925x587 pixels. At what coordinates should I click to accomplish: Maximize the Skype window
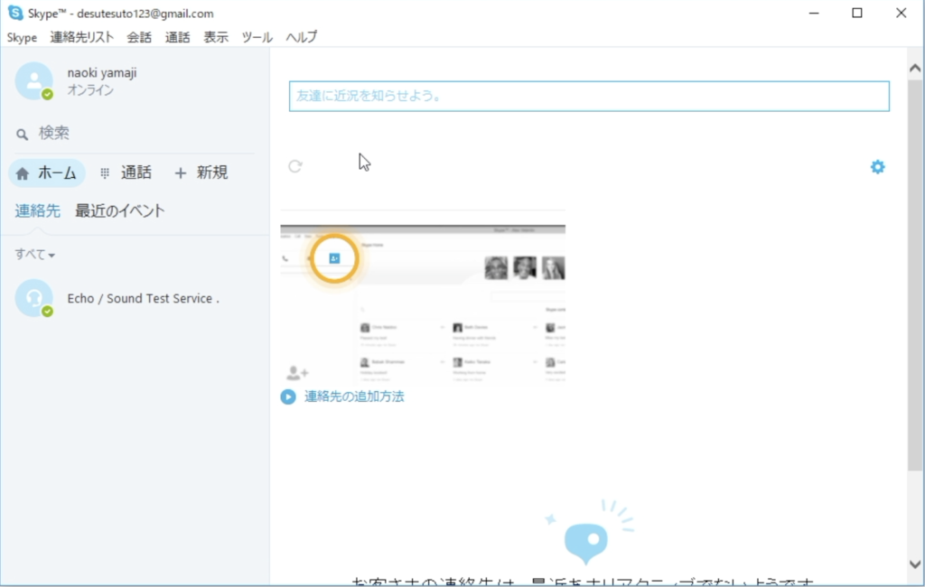click(x=857, y=13)
